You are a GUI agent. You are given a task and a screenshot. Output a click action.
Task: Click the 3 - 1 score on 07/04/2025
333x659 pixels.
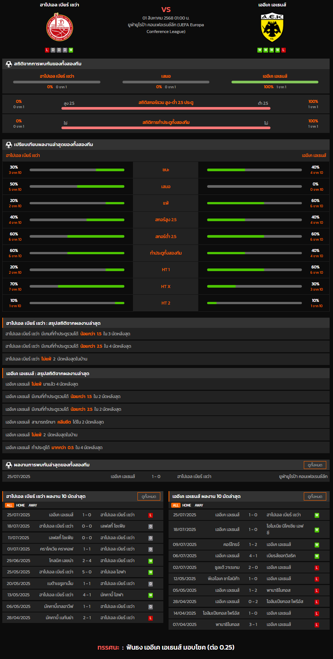point(253,624)
